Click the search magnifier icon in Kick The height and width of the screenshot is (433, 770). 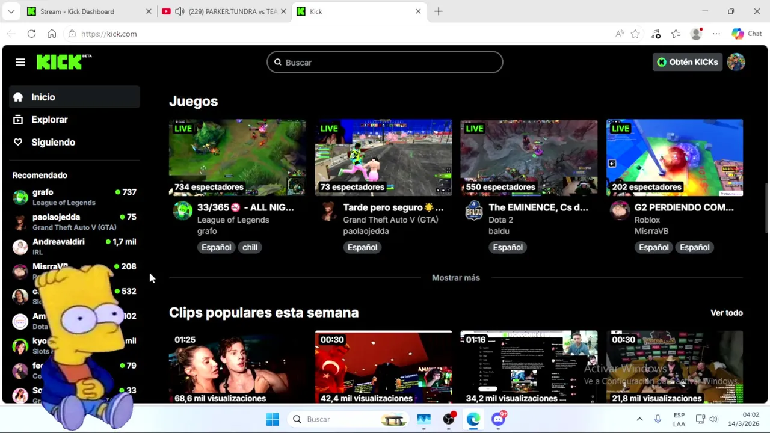pyautogui.click(x=278, y=62)
